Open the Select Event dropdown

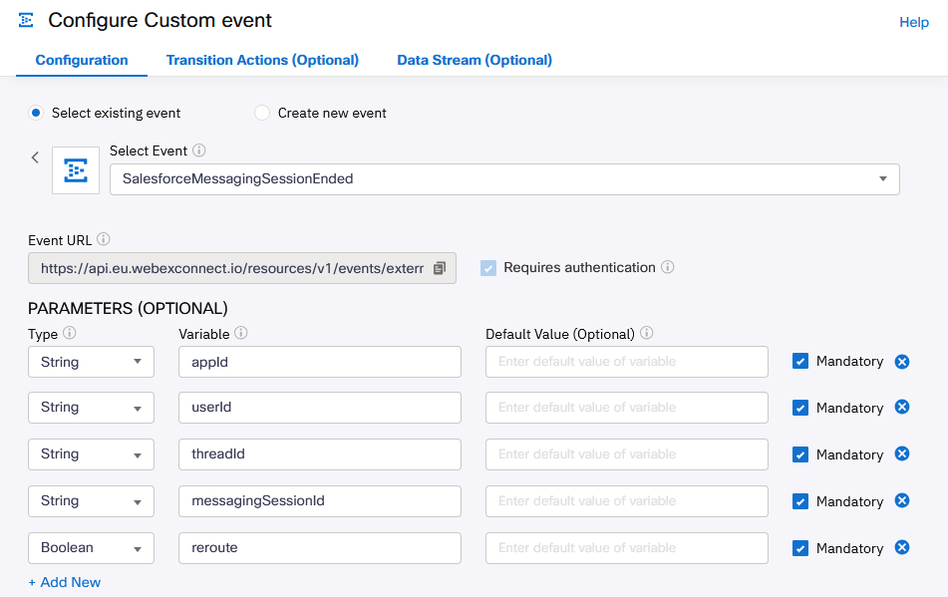(x=882, y=179)
